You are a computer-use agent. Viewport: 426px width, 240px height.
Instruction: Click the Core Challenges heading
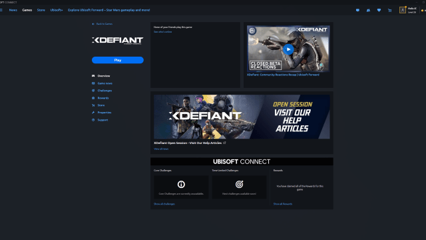pyautogui.click(x=162, y=171)
